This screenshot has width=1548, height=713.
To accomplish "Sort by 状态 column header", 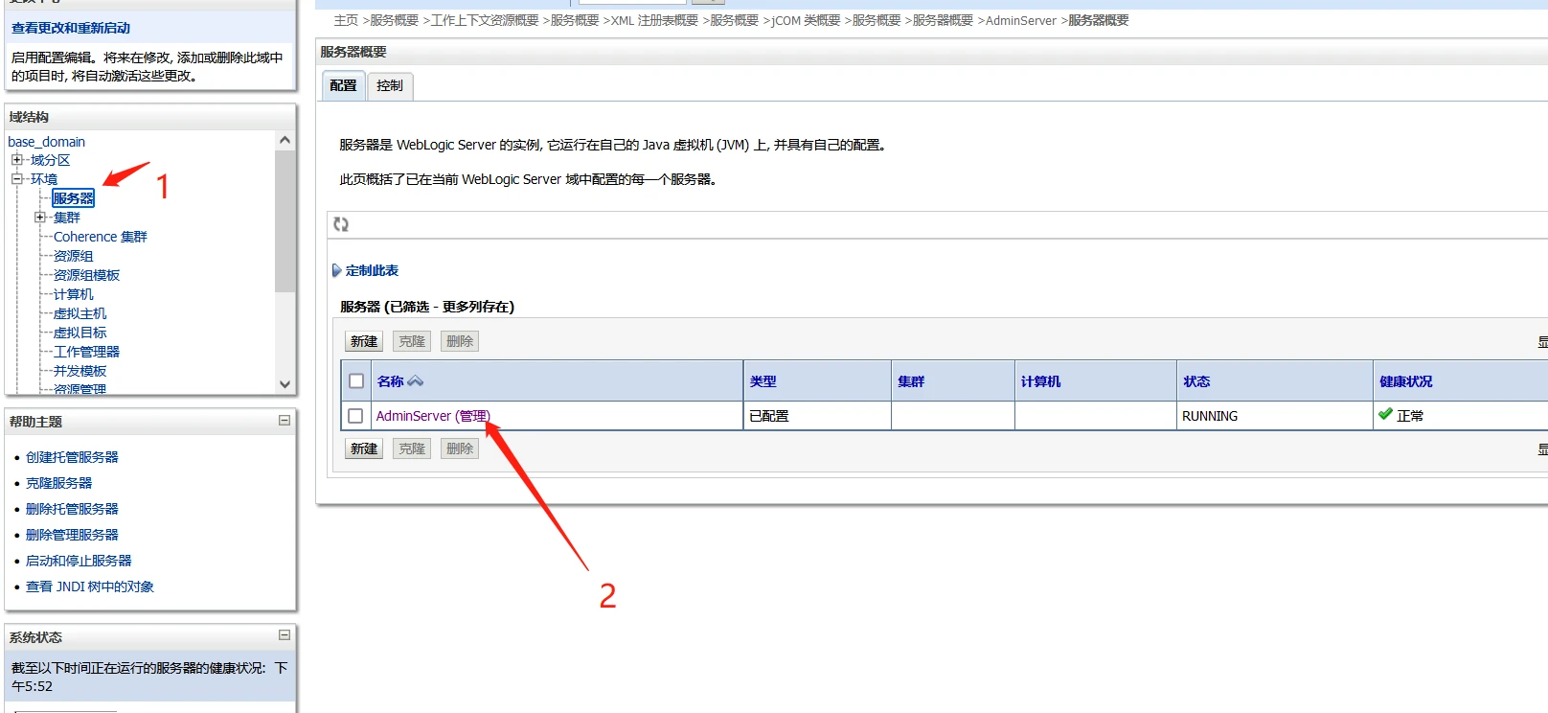I will coord(1196,381).
